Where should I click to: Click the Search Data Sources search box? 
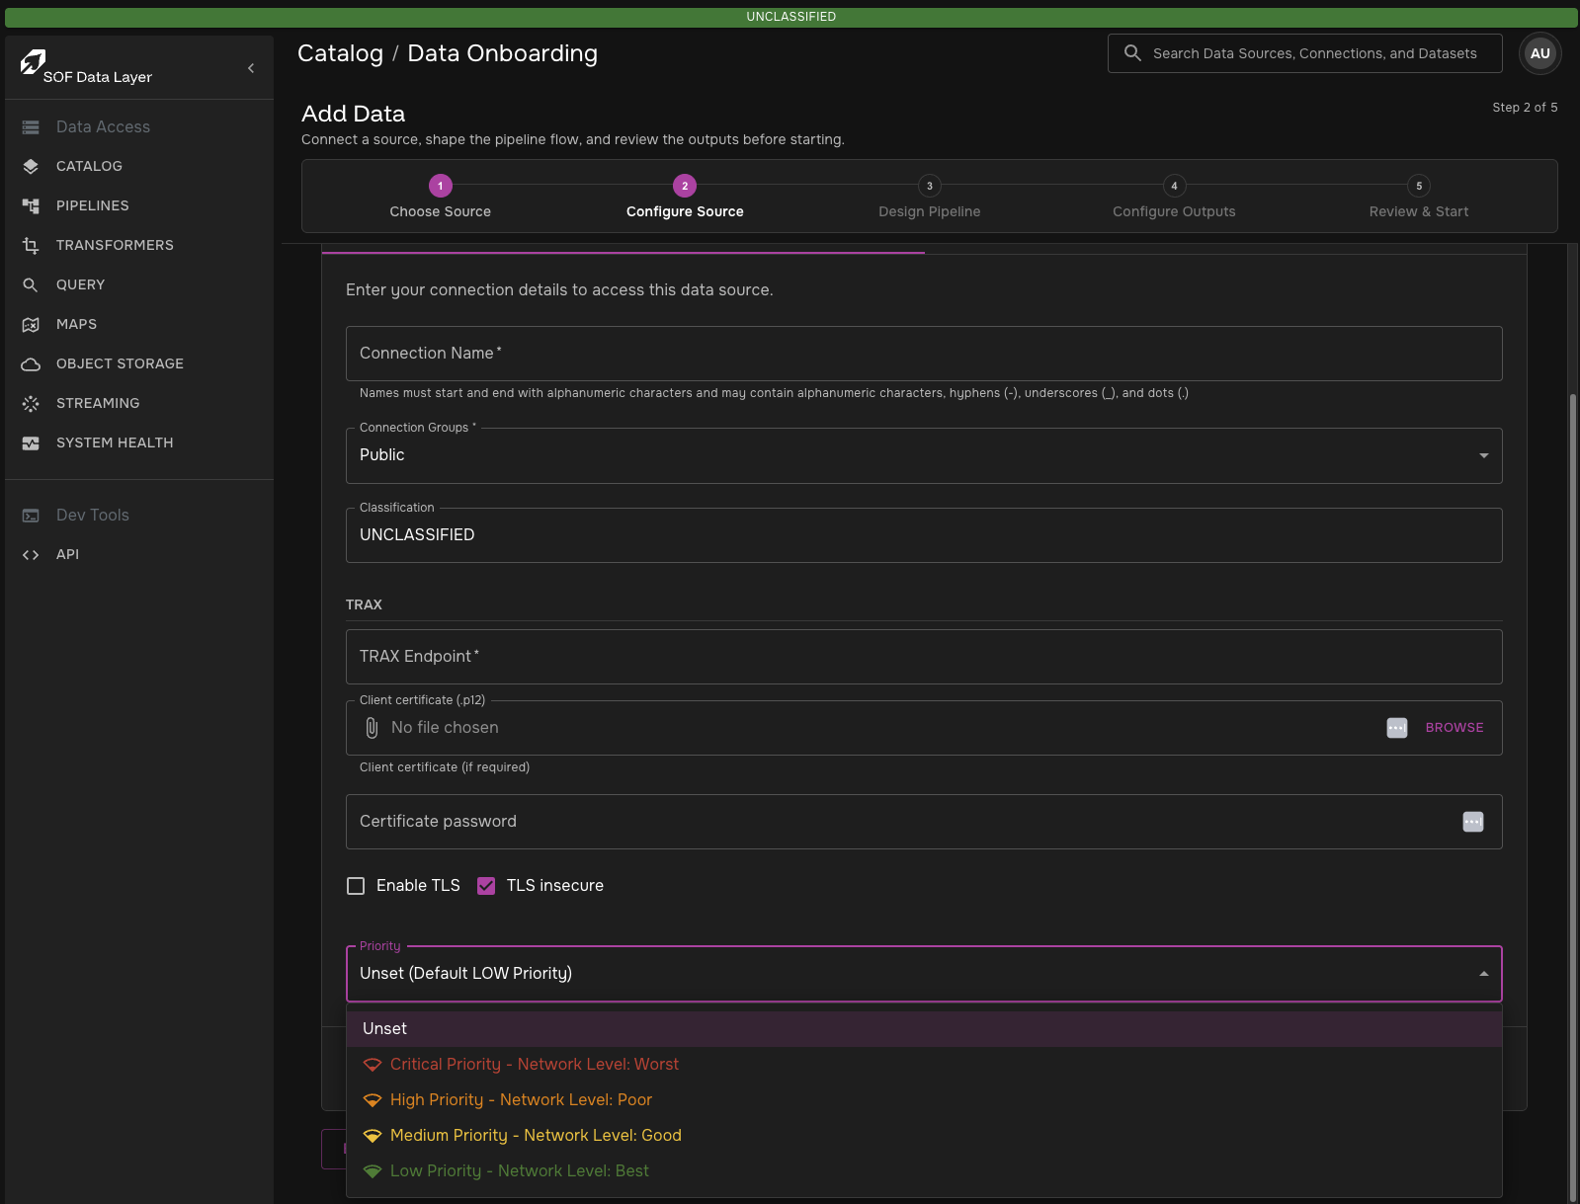tap(1304, 53)
